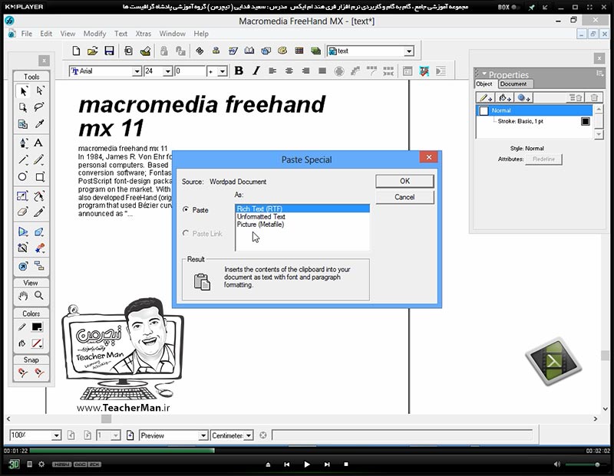Play the video in KMPlayer
The image size is (614, 476).
307,465
